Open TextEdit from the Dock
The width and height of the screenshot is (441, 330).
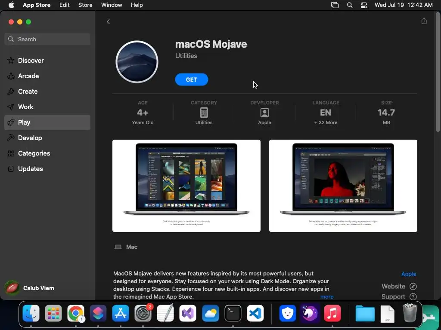pyautogui.click(x=165, y=313)
